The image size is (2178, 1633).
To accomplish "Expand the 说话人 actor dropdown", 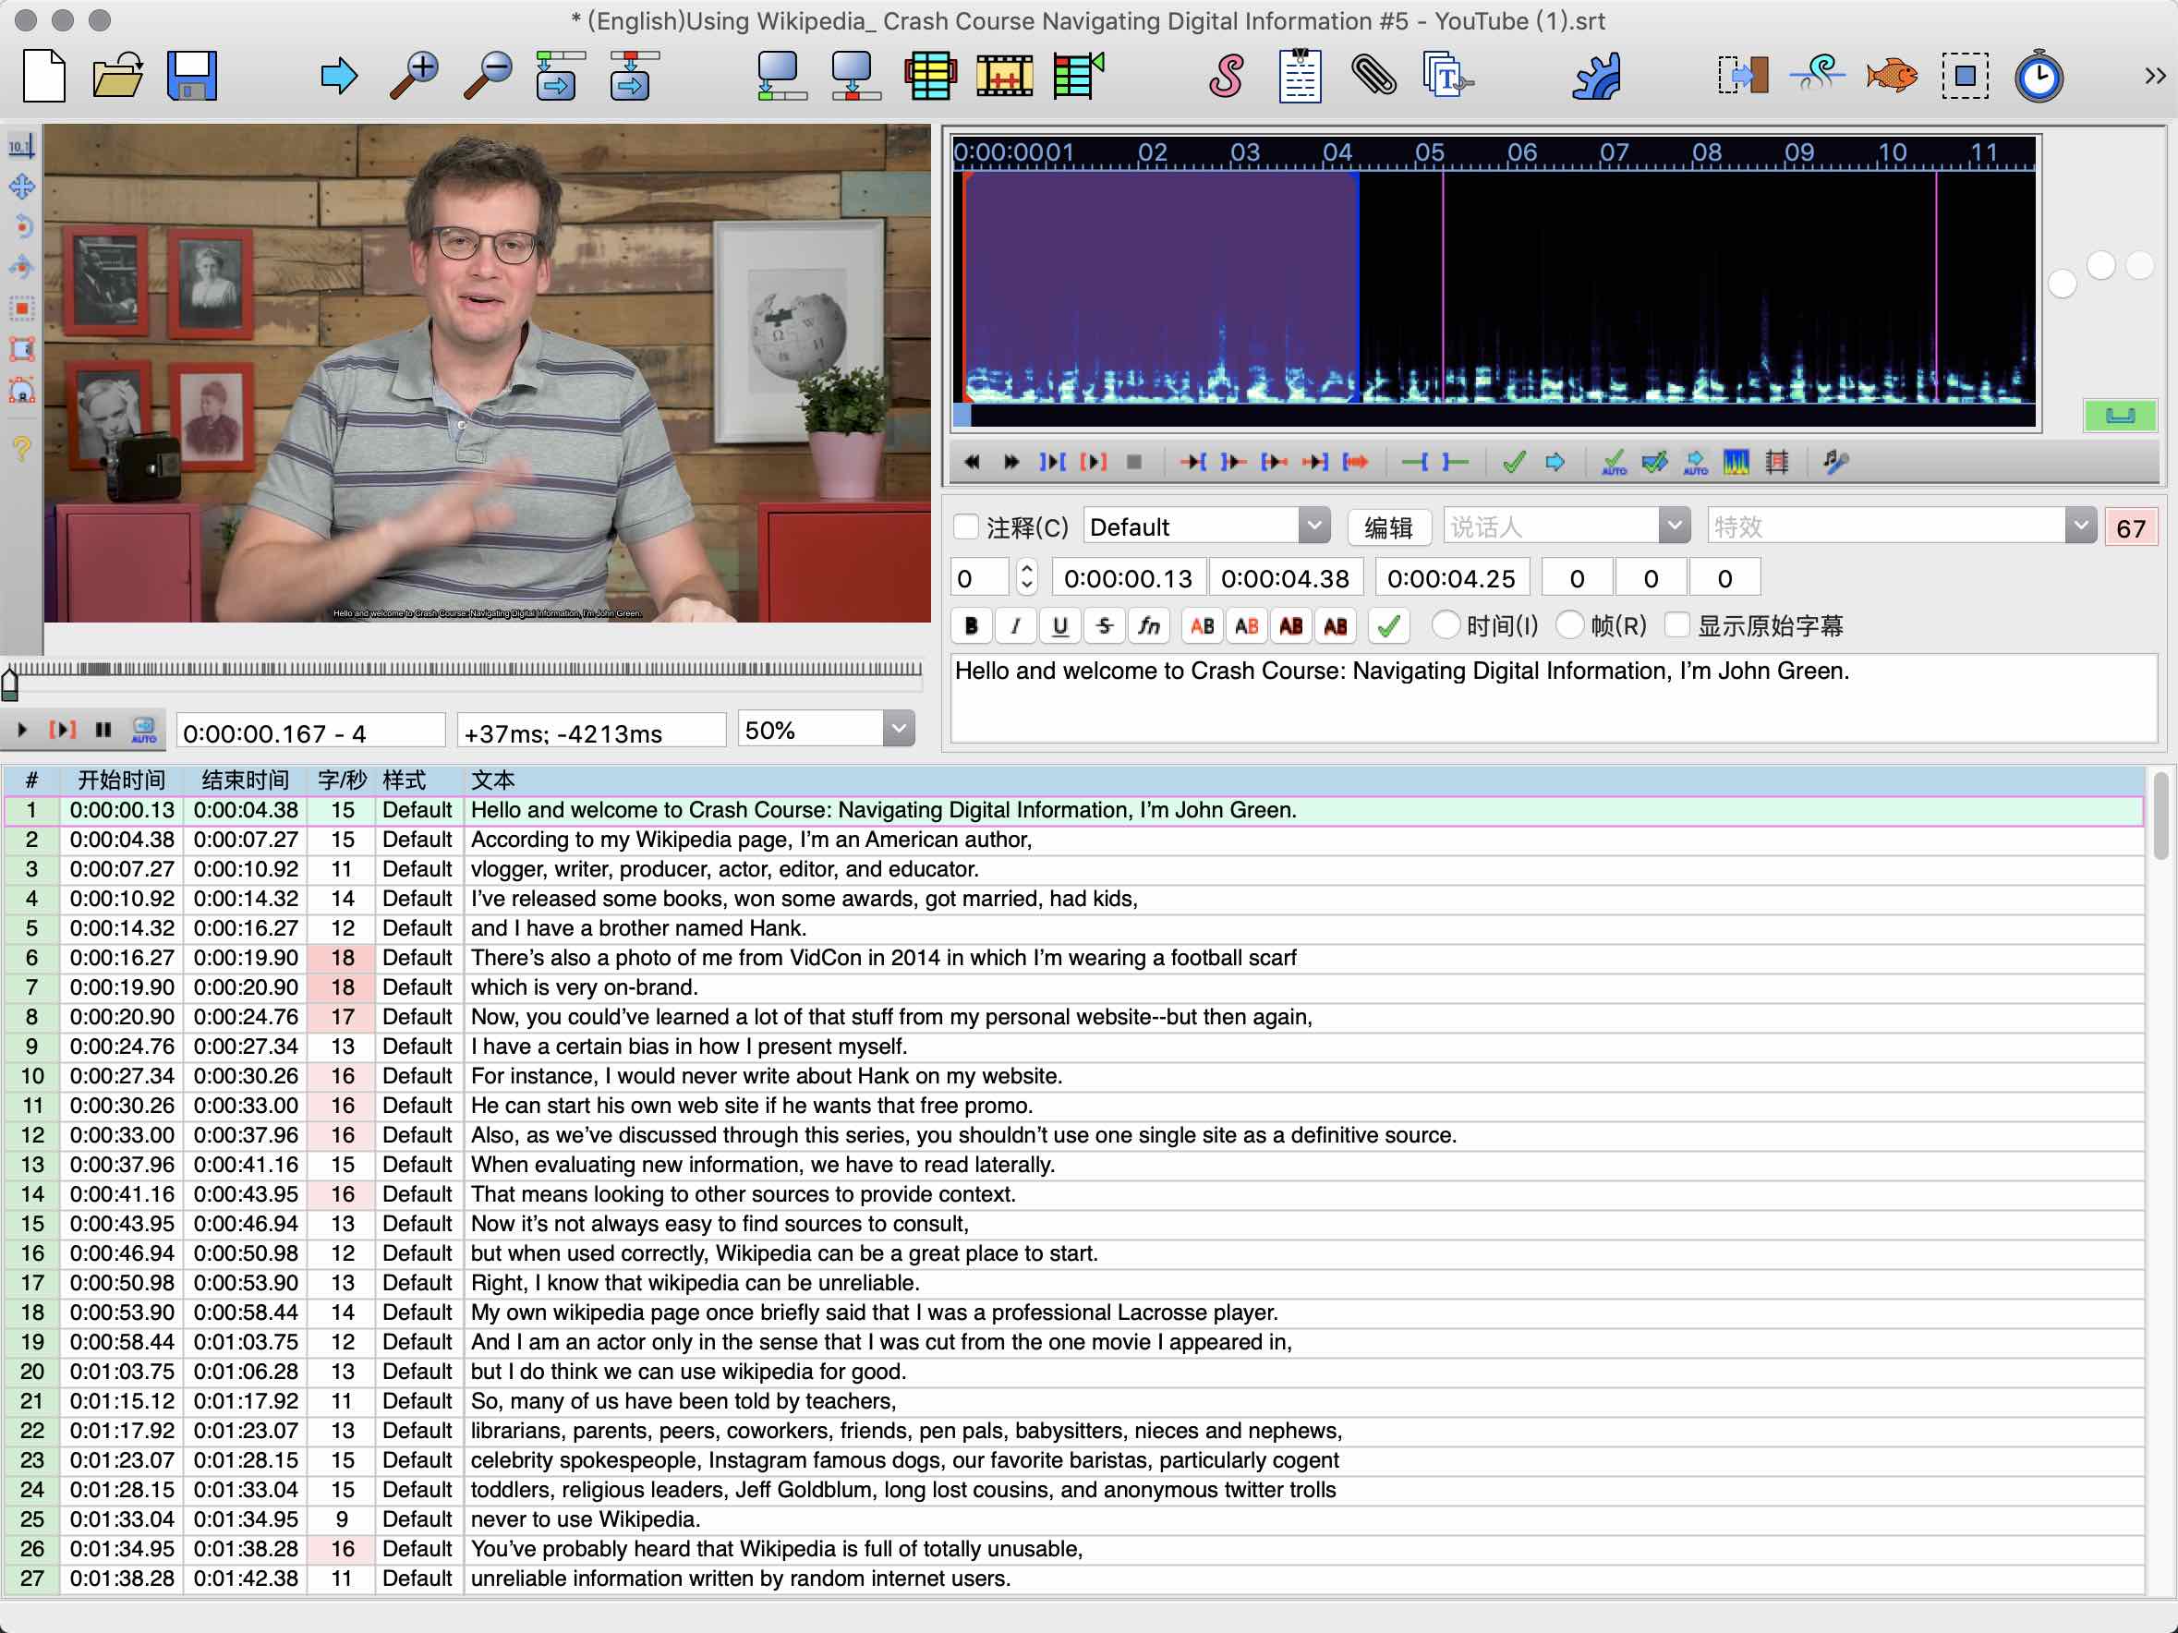I will pyautogui.click(x=1673, y=526).
